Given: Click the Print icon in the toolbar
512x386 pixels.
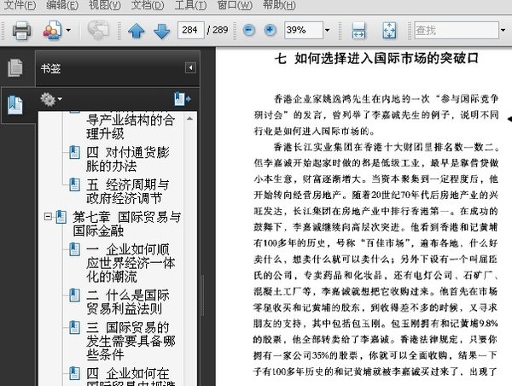Looking at the screenshot, I should pos(21,31).
